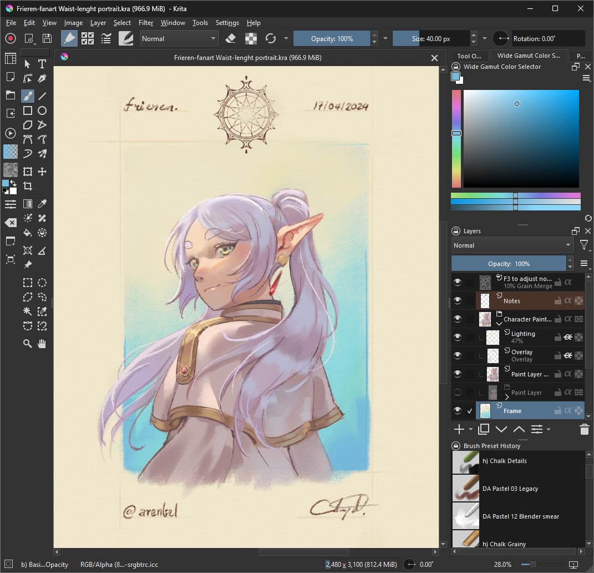Toggle visibility of the Lighting layer
594x573 pixels.
pos(458,337)
